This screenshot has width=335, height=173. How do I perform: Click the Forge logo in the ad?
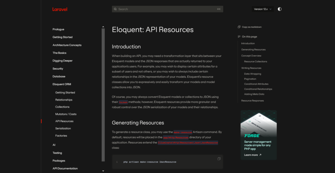[252, 136]
